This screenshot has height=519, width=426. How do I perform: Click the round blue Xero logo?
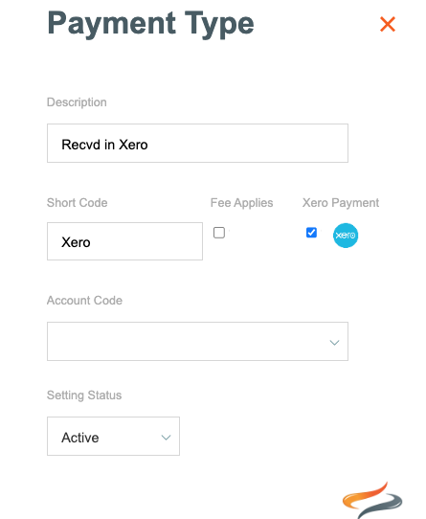pyautogui.click(x=346, y=236)
